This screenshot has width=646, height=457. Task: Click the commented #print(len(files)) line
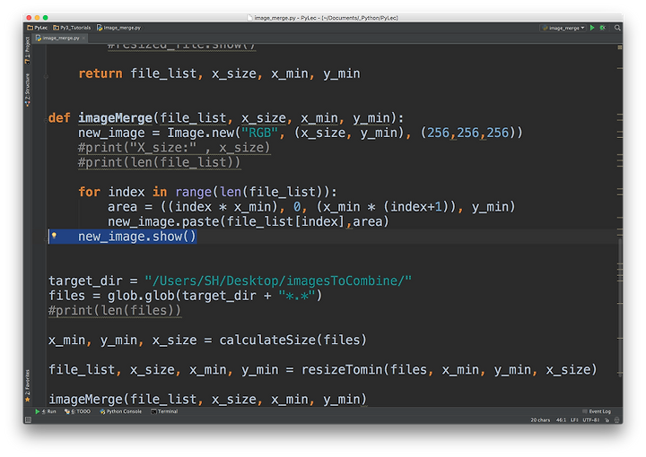pyautogui.click(x=115, y=311)
